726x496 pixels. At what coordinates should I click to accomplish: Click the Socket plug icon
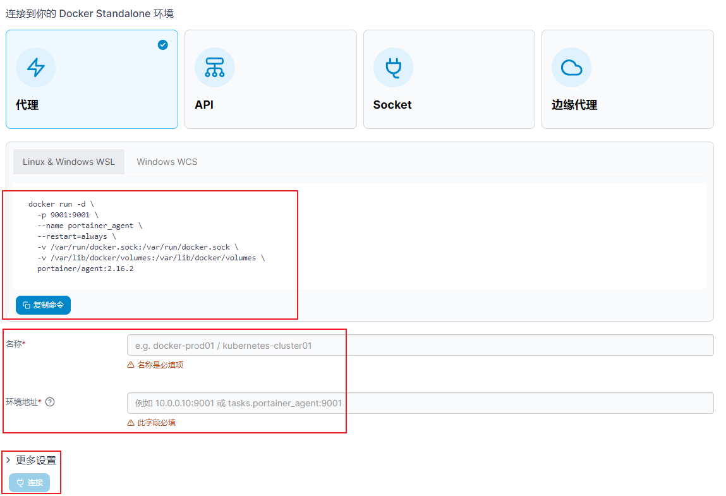pyautogui.click(x=393, y=68)
